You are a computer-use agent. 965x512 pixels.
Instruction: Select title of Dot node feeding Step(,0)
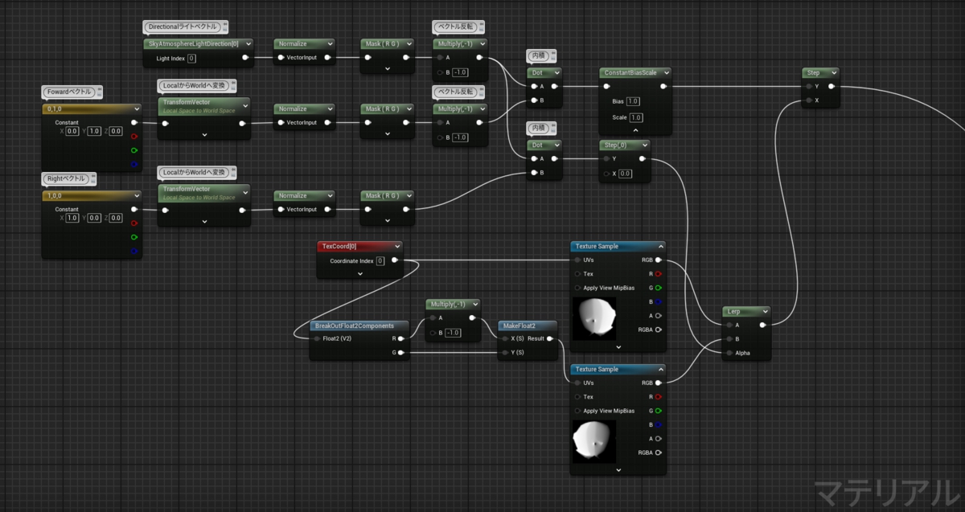point(536,145)
